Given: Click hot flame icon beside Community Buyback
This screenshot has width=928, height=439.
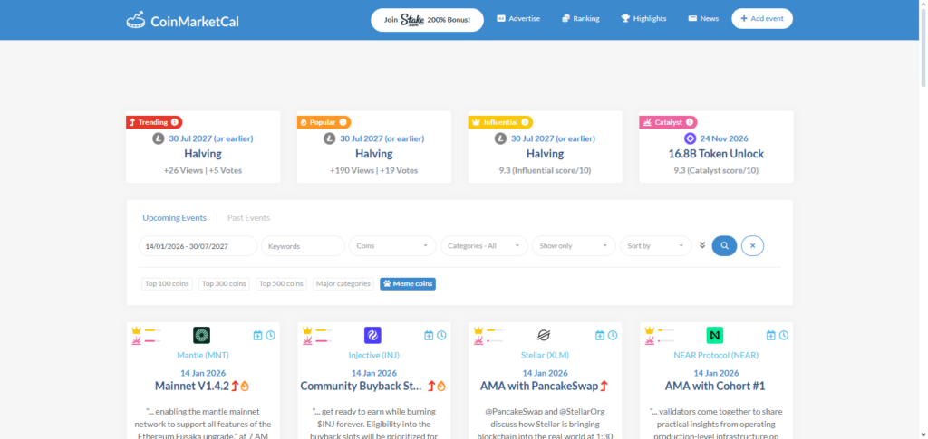Looking at the screenshot, I should click(441, 386).
